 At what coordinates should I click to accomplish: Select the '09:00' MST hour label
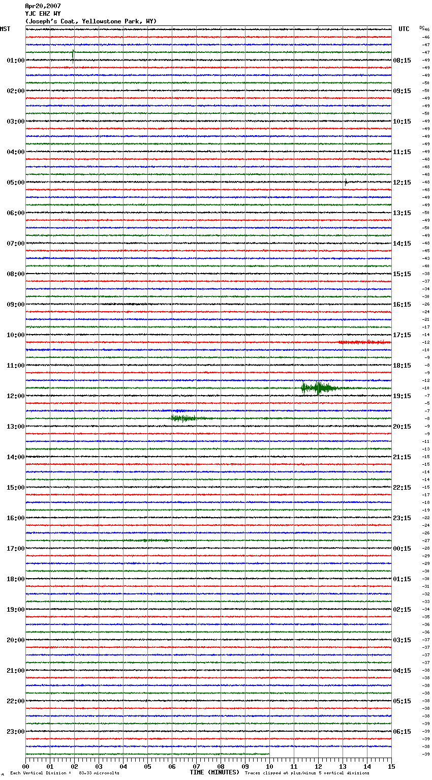tap(16, 305)
